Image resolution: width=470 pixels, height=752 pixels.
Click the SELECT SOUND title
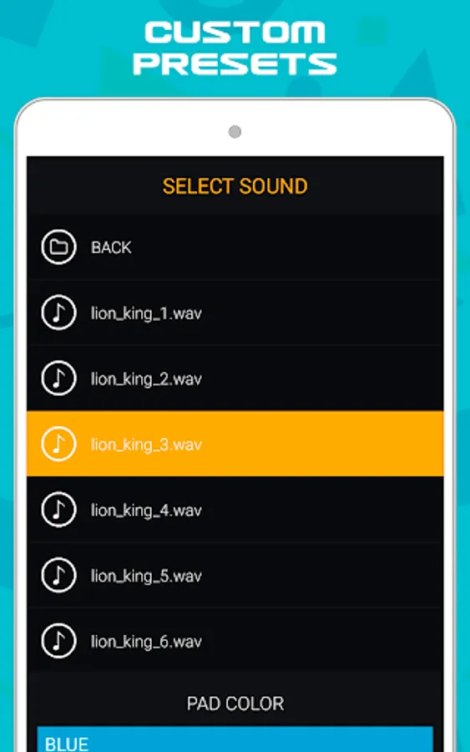[235, 186]
